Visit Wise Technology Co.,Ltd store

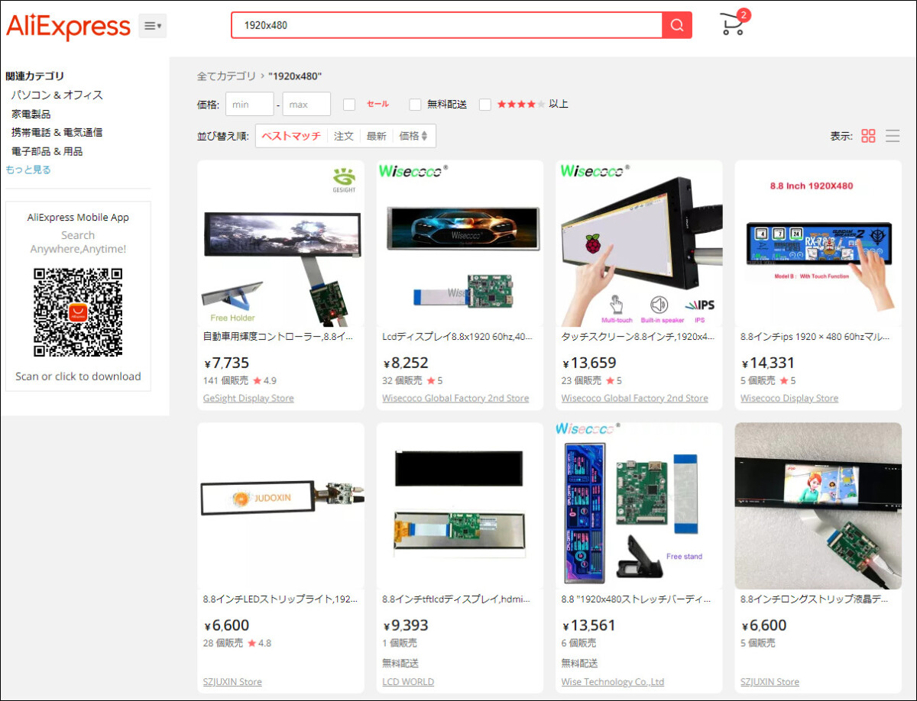(613, 682)
